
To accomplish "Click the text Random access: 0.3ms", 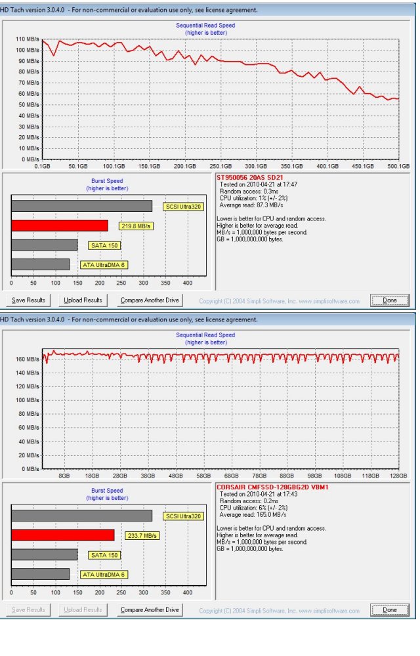I will pos(249,191).
